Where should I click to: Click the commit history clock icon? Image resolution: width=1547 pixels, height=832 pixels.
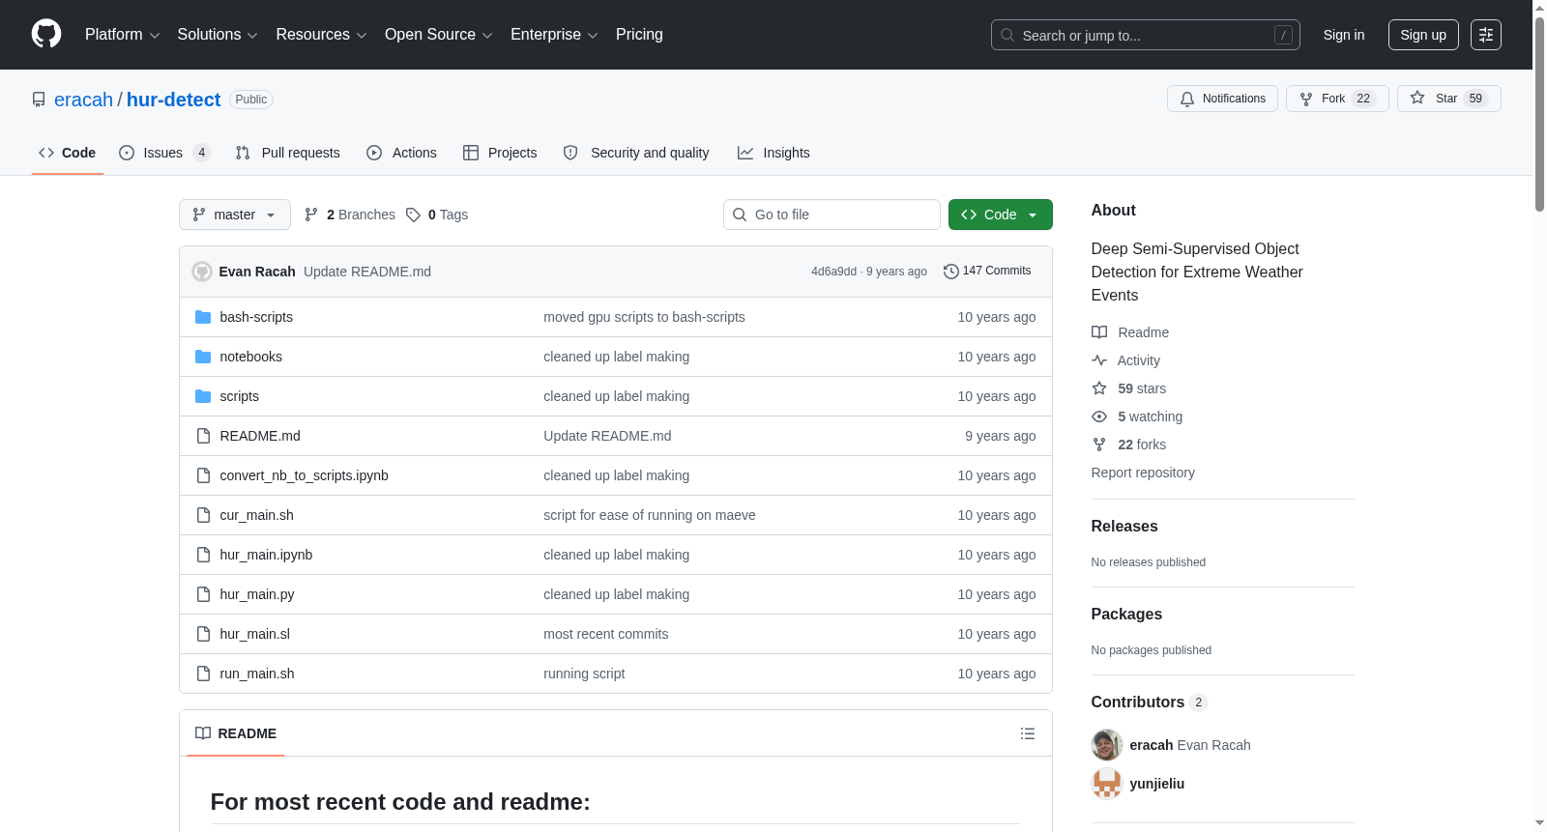[951, 272]
